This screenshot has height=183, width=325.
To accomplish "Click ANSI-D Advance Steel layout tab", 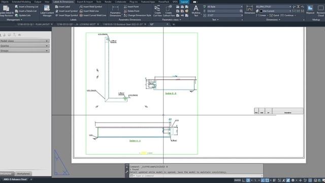I will point(15,179).
